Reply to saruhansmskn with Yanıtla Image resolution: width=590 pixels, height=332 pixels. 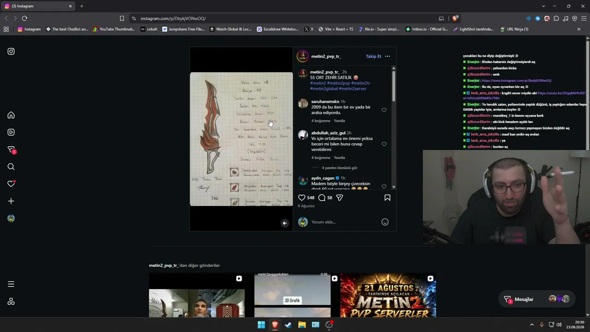339,121
